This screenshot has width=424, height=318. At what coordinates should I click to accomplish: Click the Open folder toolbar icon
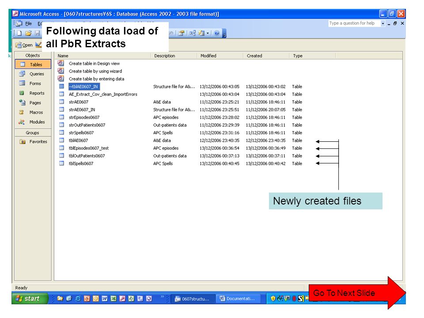[28, 33]
